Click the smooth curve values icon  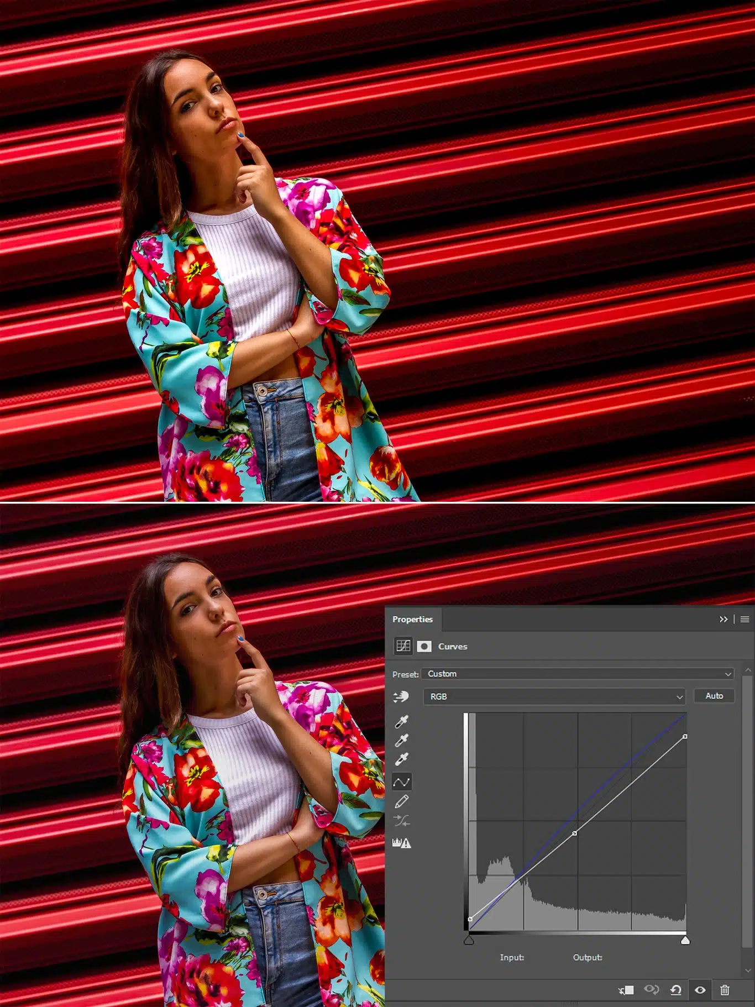(401, 821)
